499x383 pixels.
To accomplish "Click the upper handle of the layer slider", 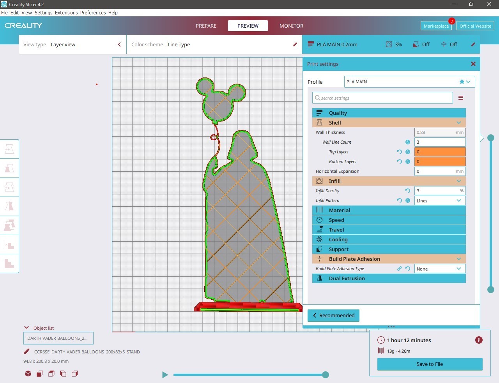I will pos(491,137).
